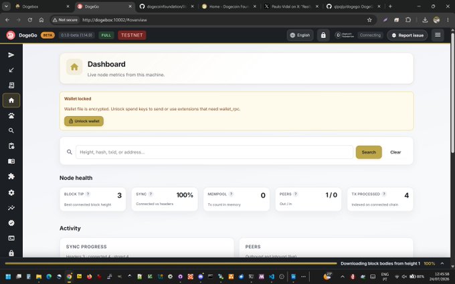Viewport: 455px width, 284px height.
Task: Click the SYNC PROGRESS card title
Action: click(86, 247)
